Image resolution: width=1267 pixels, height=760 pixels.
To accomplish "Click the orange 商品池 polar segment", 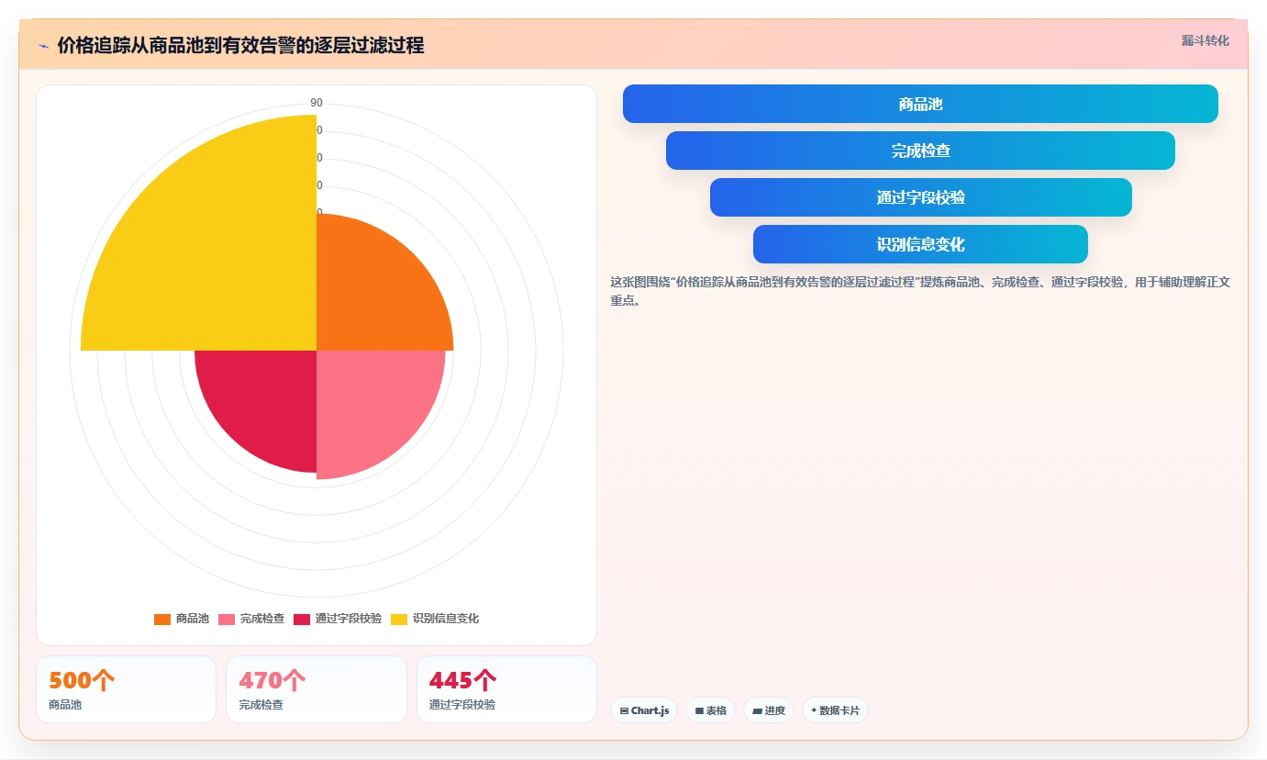I will click(x=376, y=294).
